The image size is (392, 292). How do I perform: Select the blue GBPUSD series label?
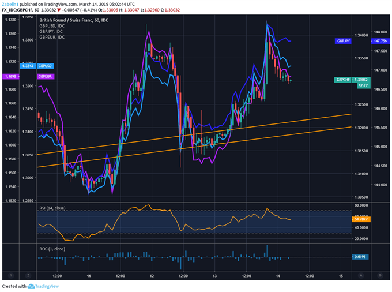click(x=45, y=66)
